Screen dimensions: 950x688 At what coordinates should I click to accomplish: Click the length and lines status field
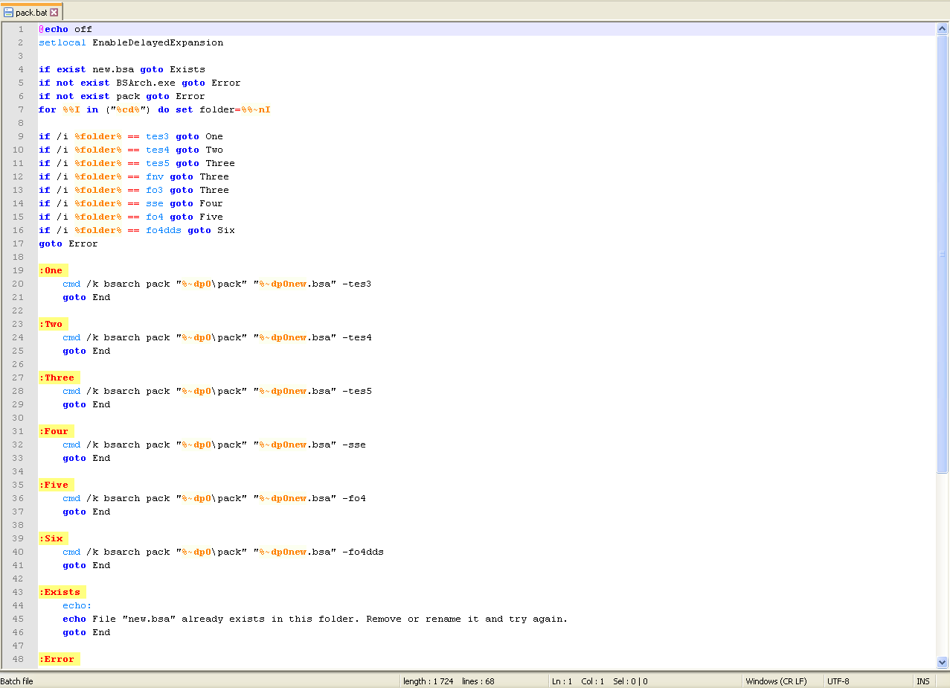pos(448,681)
